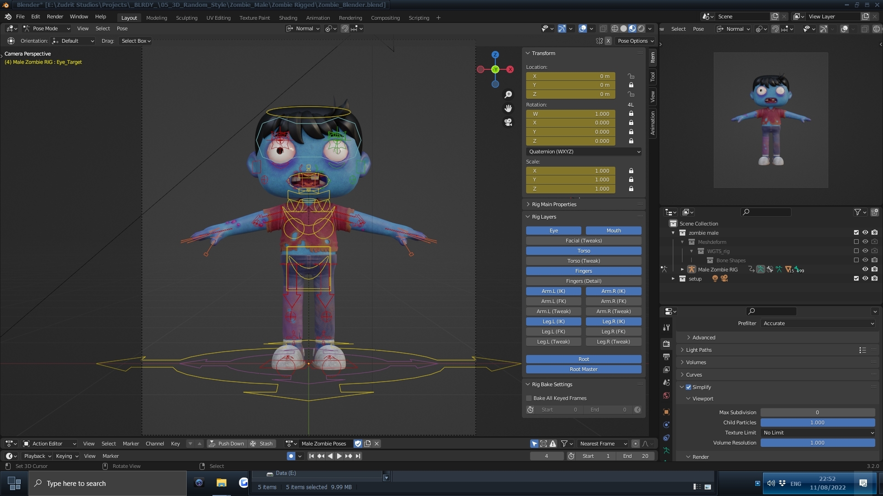Screen dimensions: 883x496
Task: Expand Rig Main Properties panel
Action: [x=554, y=204]
